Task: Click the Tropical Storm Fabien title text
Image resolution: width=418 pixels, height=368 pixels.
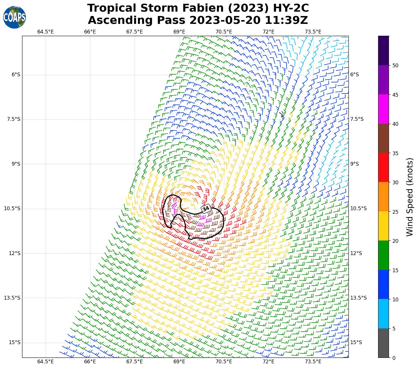Action: point(198,8)
